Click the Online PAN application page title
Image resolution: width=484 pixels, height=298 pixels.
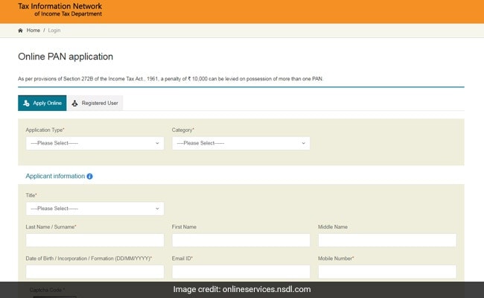pos(66,57)
